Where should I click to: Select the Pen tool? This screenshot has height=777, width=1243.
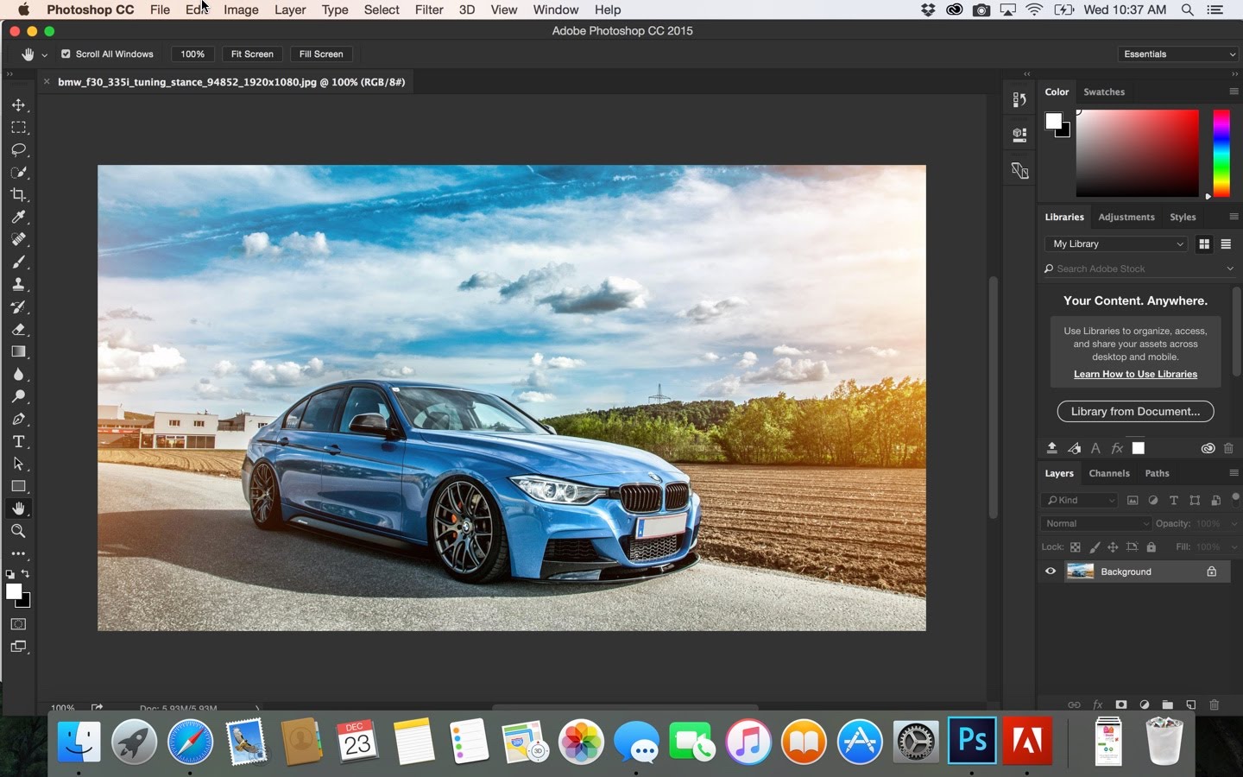[x=18, y=419]
